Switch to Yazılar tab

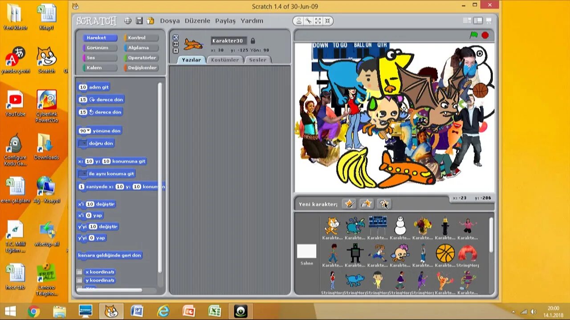coord(191,60)
